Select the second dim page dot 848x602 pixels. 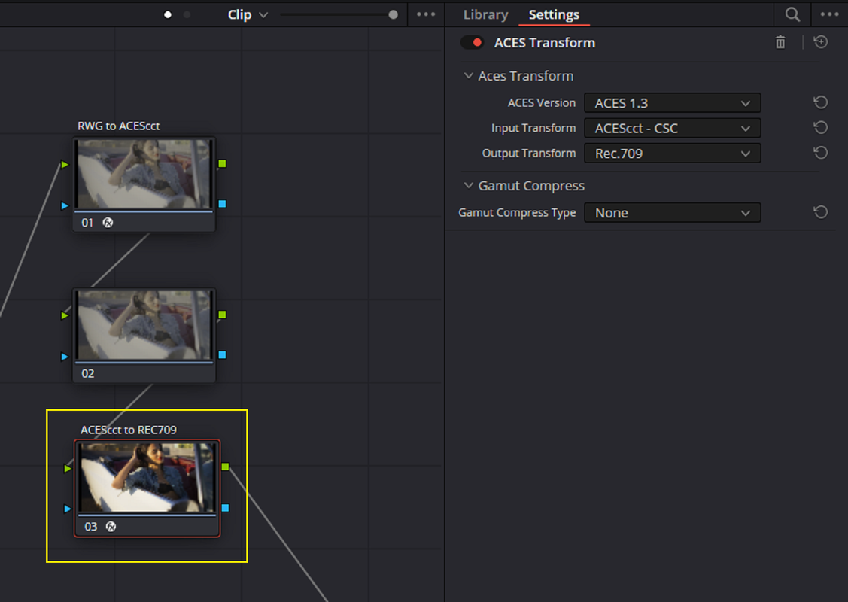(187, 14)
